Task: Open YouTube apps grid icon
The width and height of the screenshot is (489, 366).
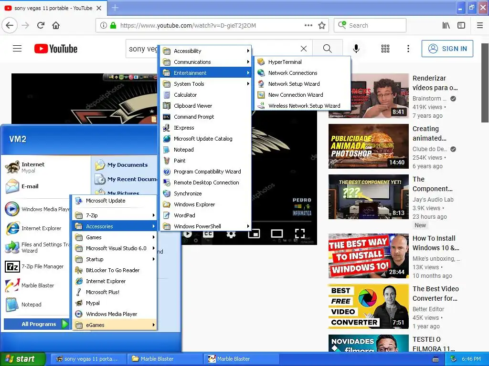Action: pyautogui.click(x=385, y=49)
